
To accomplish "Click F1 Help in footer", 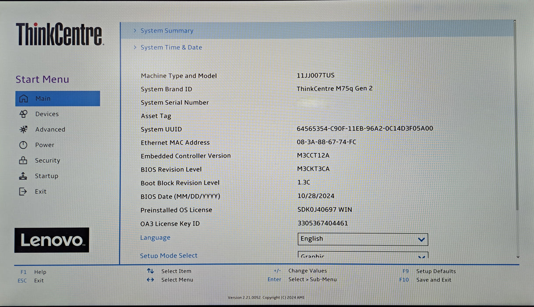I will coord(33,272).
